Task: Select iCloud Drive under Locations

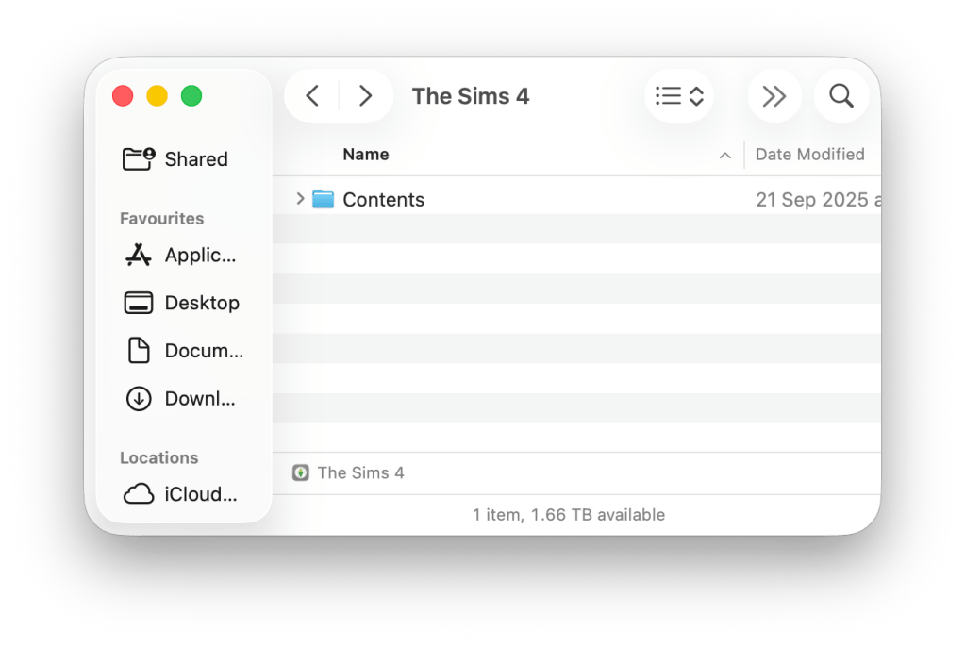Action: point(180,494)
